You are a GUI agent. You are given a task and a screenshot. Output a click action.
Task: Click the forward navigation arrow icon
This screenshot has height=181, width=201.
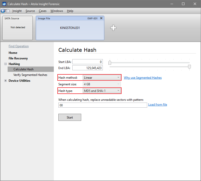click(x=8, y=11)
